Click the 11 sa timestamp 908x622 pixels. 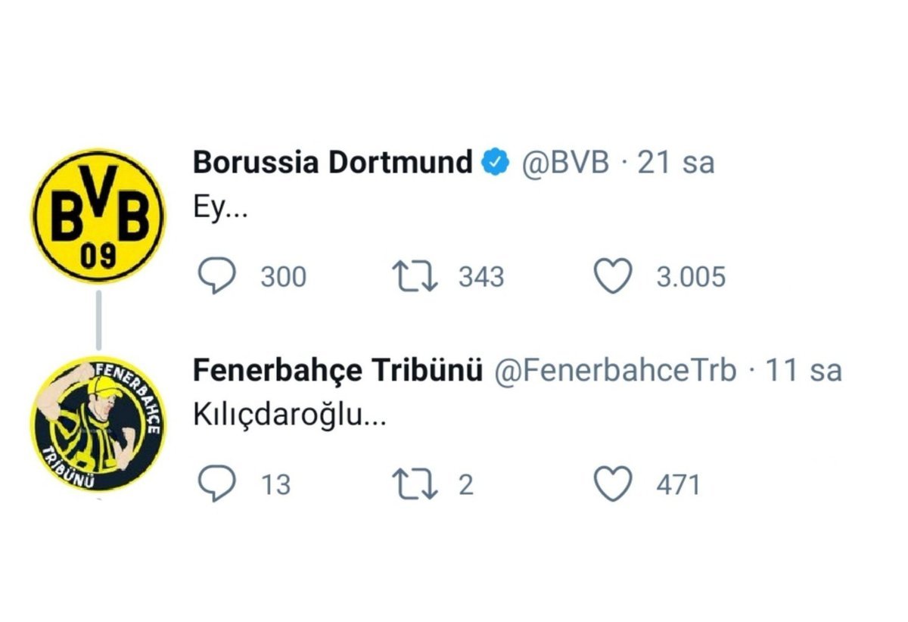pyautogui.click(x=804, y=371)
